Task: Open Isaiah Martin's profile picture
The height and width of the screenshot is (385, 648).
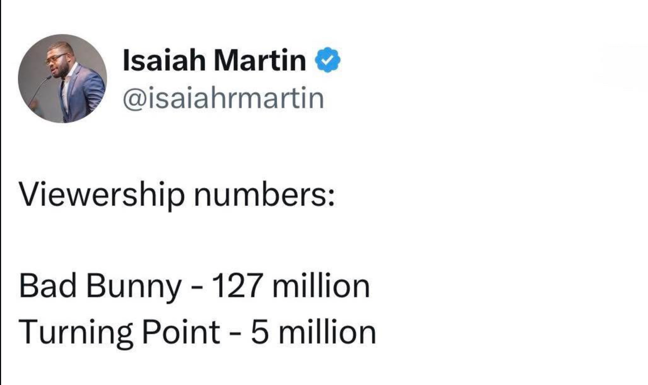Action: pos(63,78)
